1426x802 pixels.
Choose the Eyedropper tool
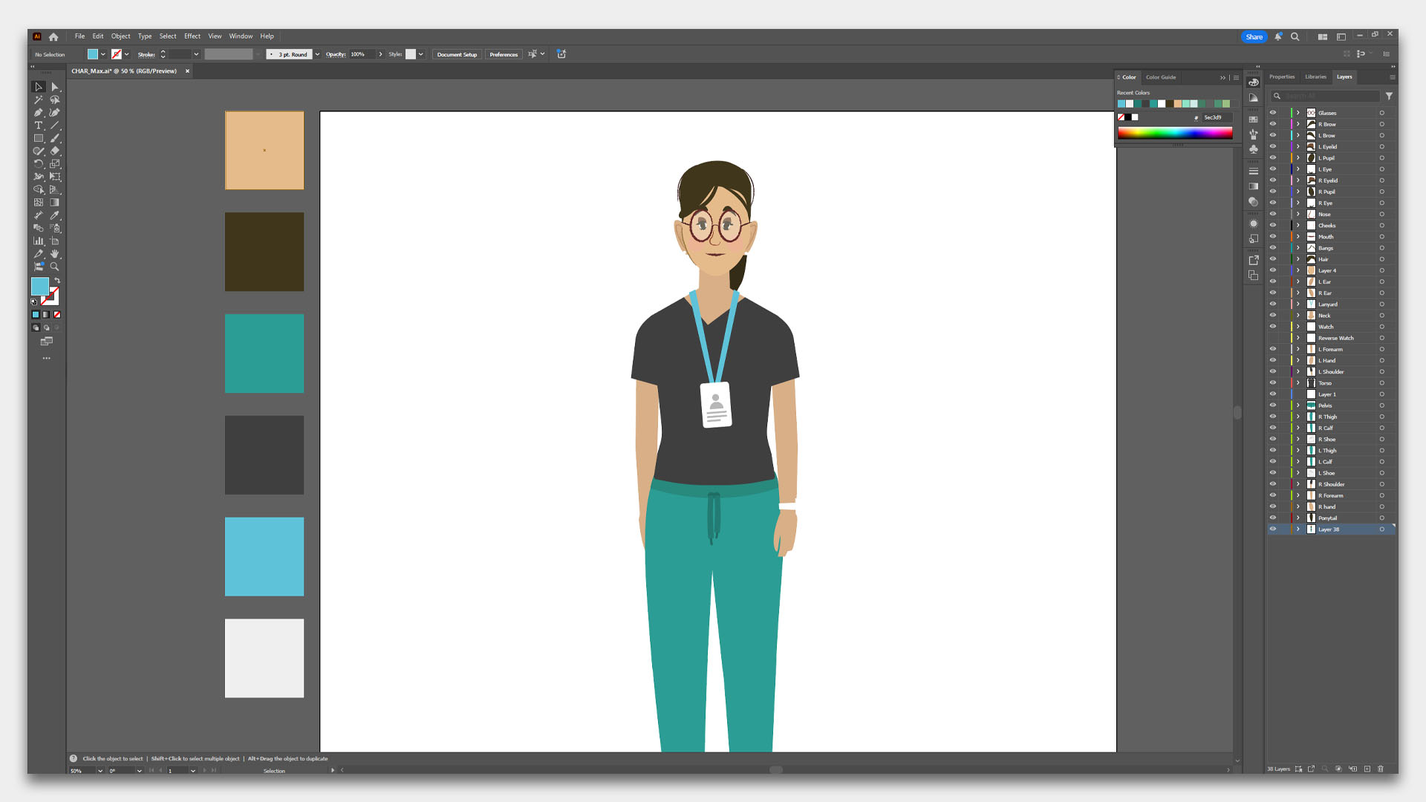(55, 215)
